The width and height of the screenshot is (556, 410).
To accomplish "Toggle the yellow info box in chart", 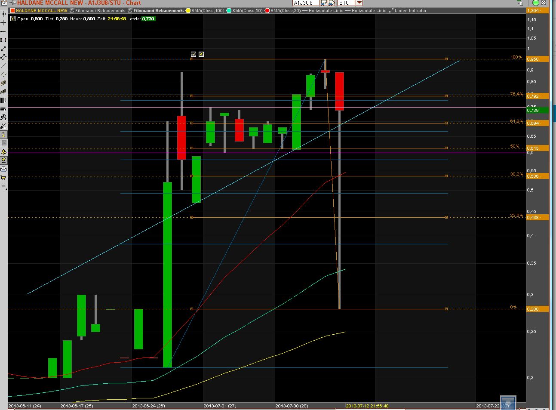I will tap(13, 18).
